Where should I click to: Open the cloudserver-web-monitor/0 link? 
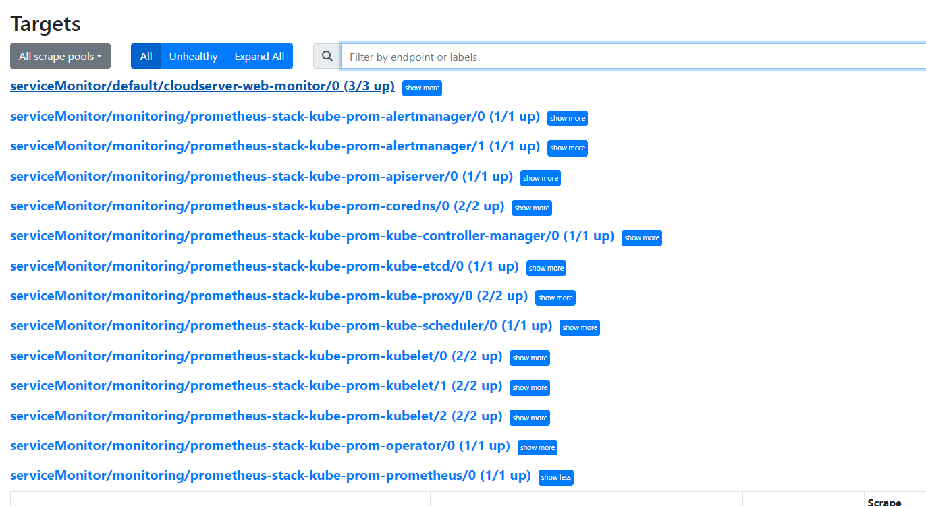point(202,86)
